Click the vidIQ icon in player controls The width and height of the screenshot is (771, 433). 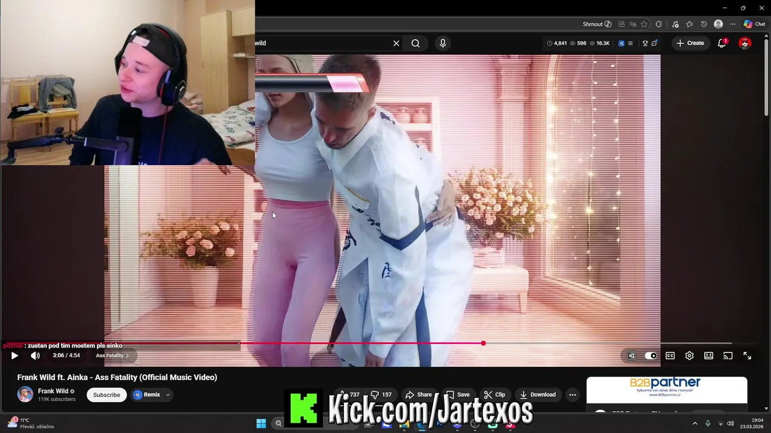(x=631, y=355)
